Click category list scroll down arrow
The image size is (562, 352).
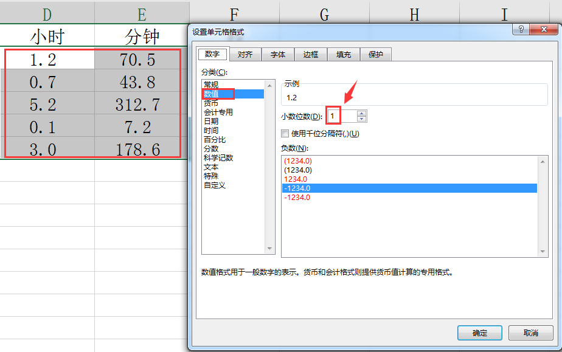pos(269,249)
